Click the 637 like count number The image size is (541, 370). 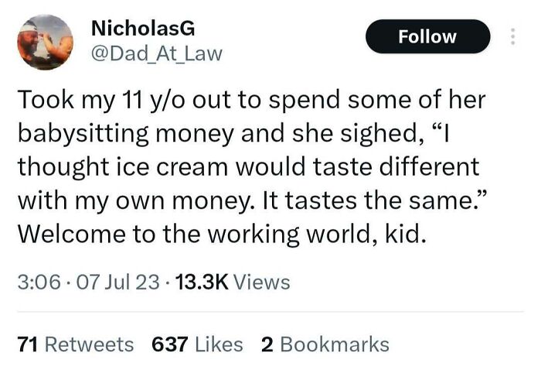[x=169, y=344]
